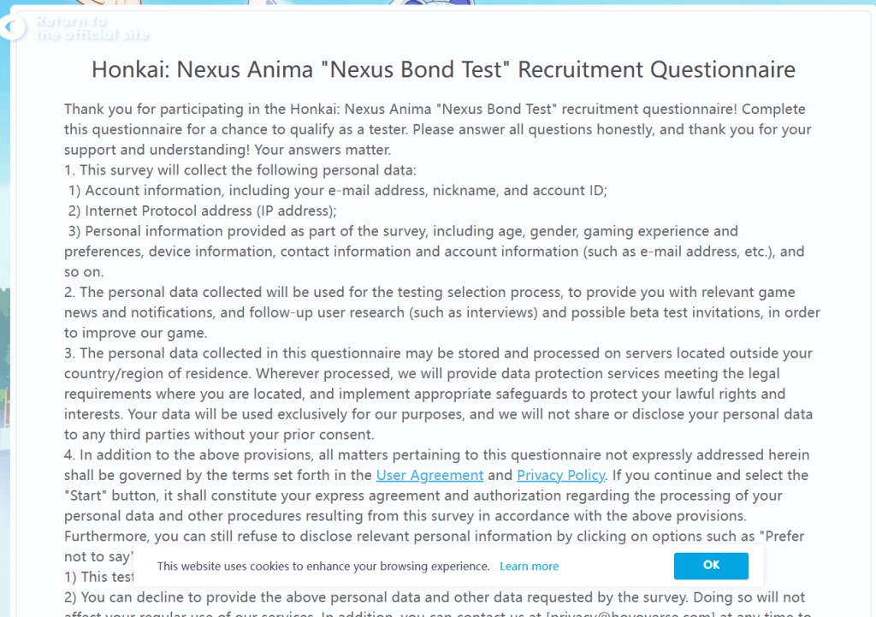This screenshot has height=617, width=876.
Task: Accept cookies with the OK button
Action: pos(711,566)
